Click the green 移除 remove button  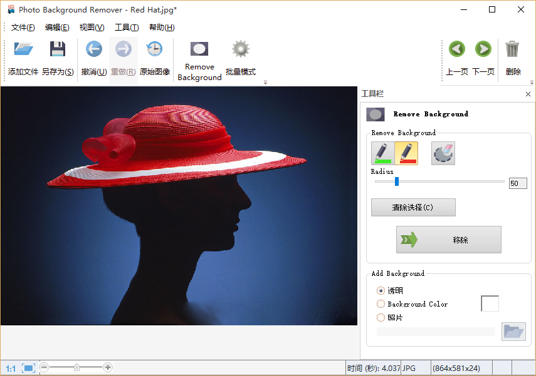point(448,240)
